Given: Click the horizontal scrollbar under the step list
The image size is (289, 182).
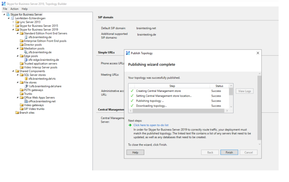Looking at the screenshot, I should (x=179, y=111).
